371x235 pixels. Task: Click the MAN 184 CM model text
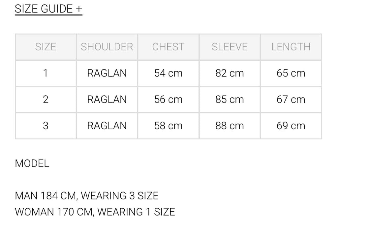pos(87,196)
